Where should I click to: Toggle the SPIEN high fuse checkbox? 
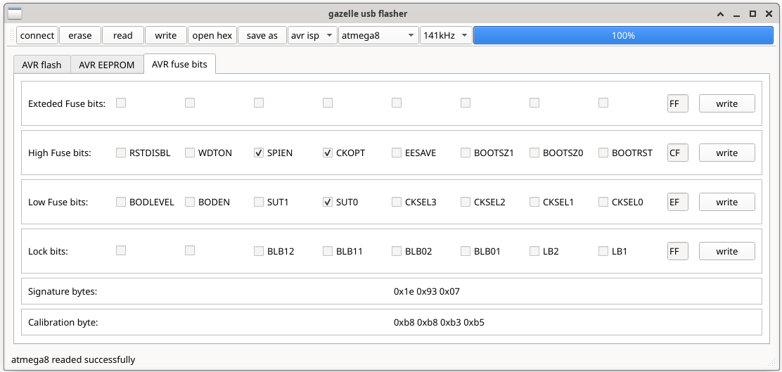[x=259, y=153]
